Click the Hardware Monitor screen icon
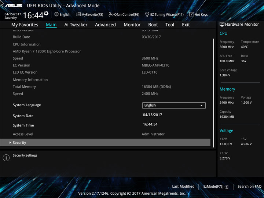Image resolution: width=264 pixels, height=198 pixels. [x=222, y=24]
